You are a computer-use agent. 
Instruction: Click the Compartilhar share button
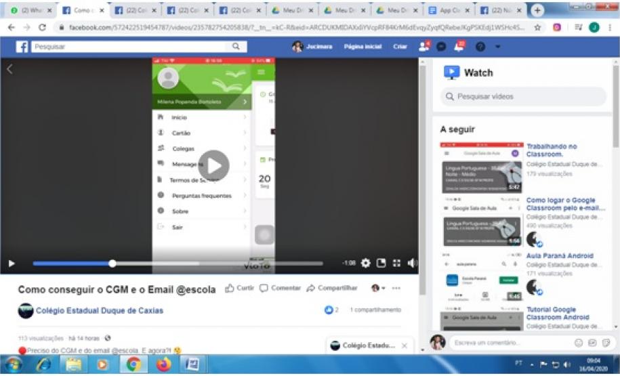pyautogui.click(x=332, y=288)
